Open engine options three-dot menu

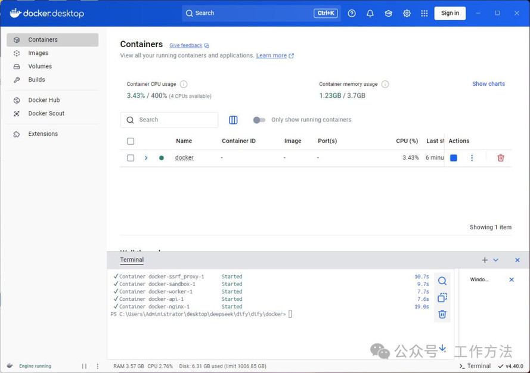(98, 366)
